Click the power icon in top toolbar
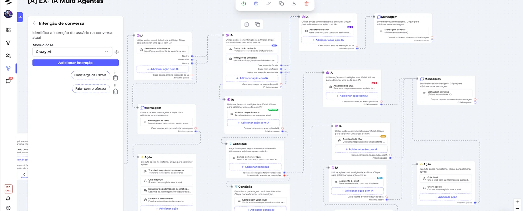523x211 pixels. tap(244, 4)
